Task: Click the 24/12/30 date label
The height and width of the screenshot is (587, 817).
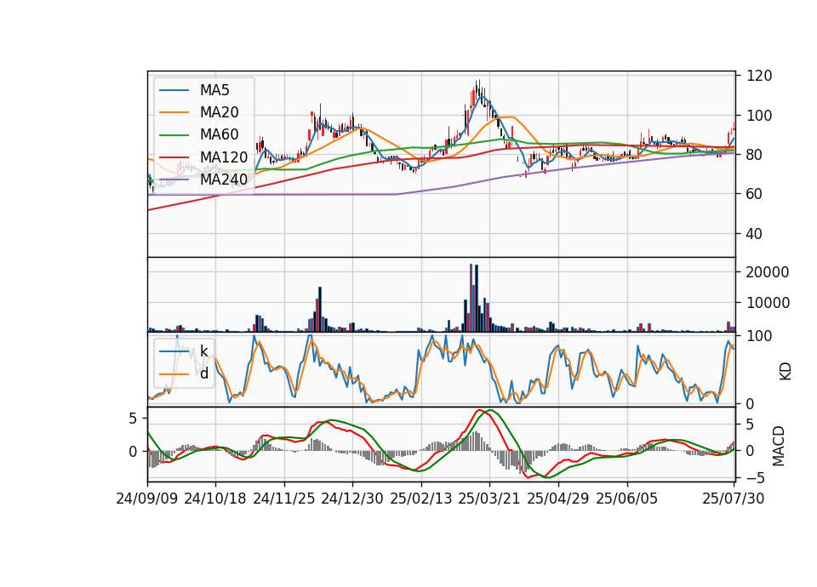Action: (x=352, y=499)
